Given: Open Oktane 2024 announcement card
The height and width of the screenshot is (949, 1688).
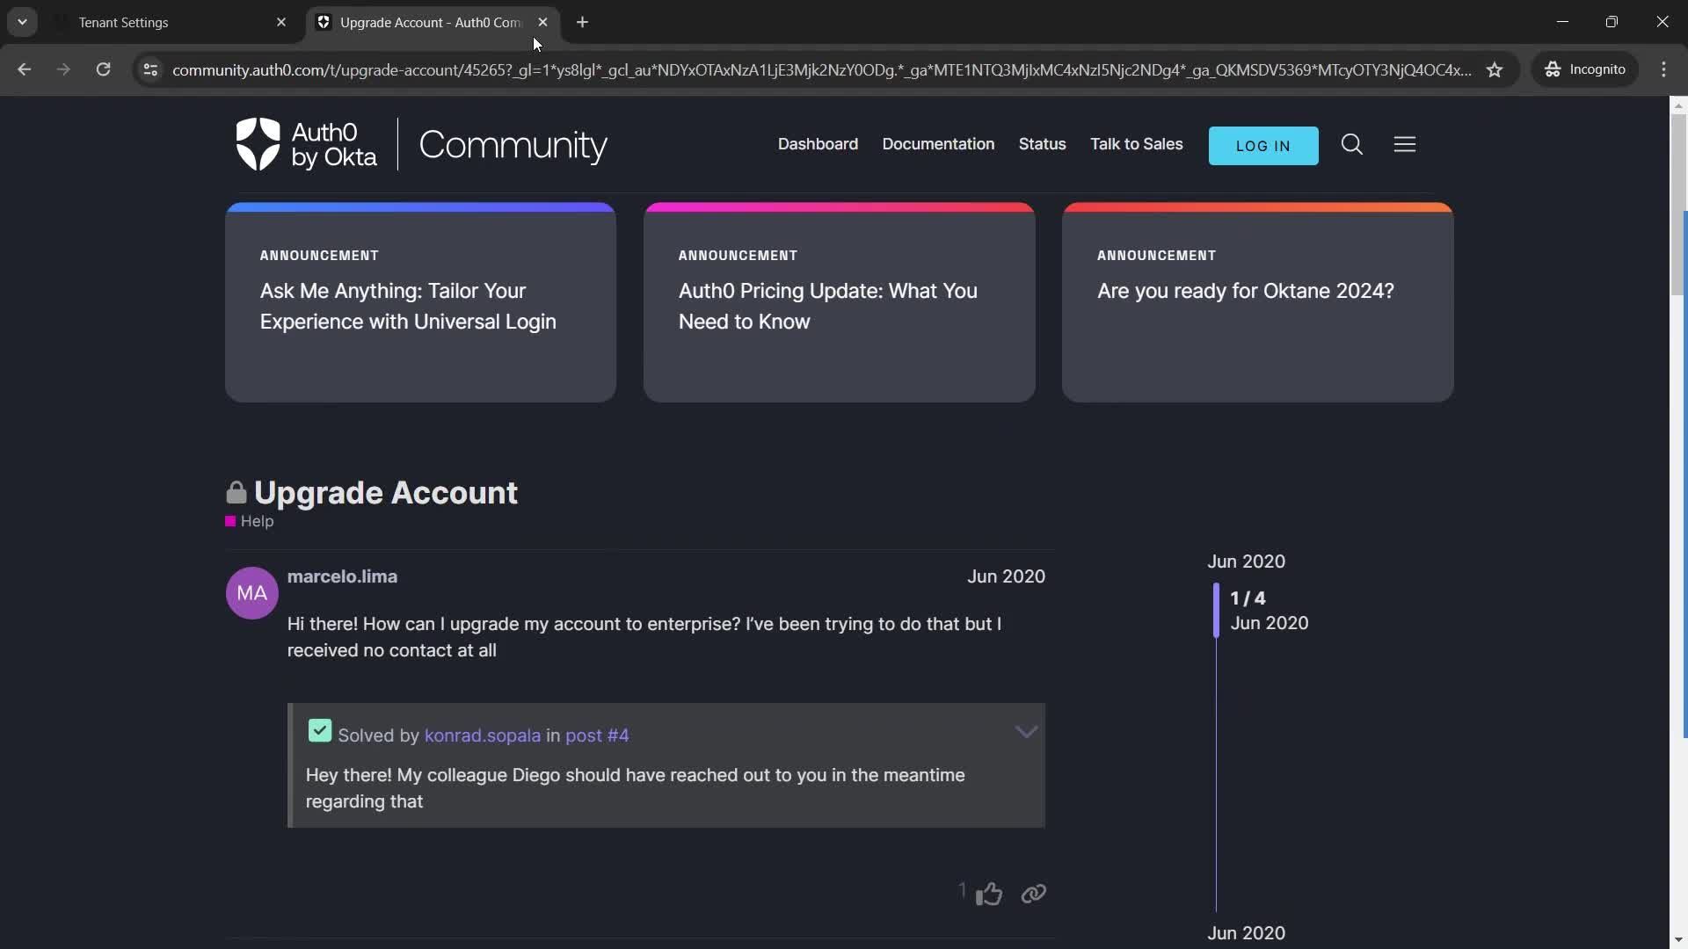Looking at the screenshot, I should pyautogui.click(x=1257, y=303).
